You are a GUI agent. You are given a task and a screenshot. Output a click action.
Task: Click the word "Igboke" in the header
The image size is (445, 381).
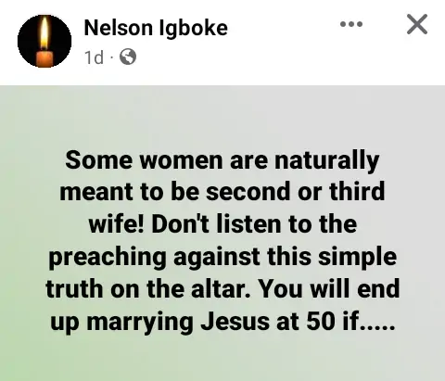point(193,29)
